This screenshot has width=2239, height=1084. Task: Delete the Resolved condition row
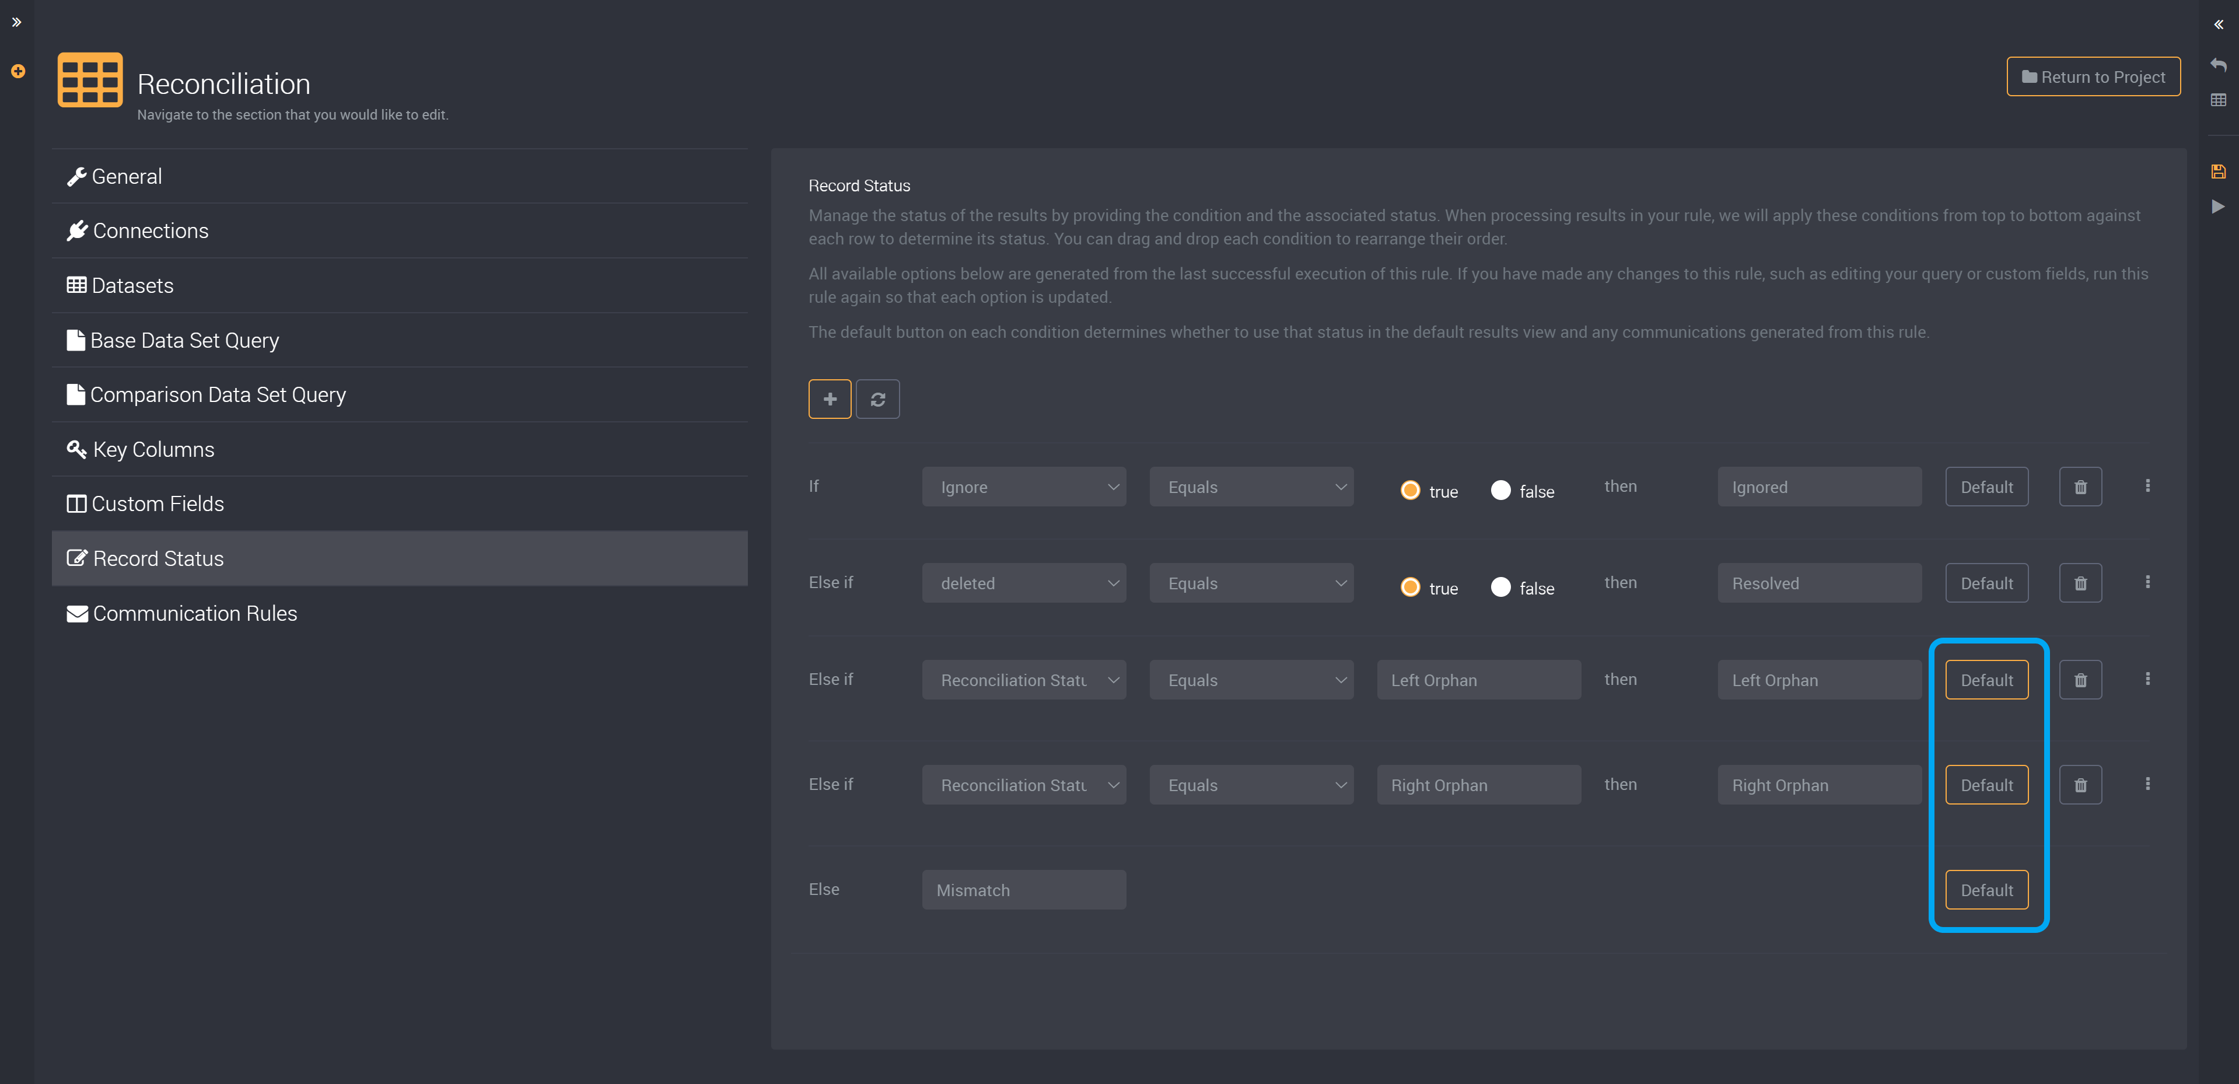(2080, 583)
